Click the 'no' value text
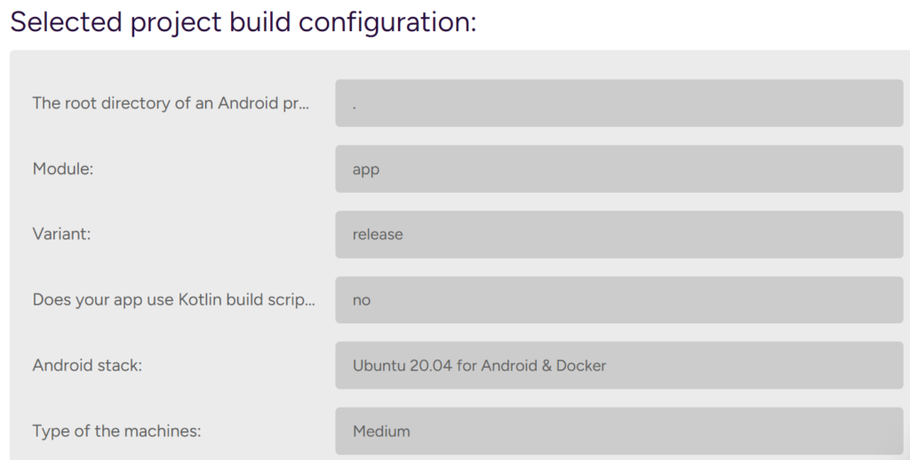 [362, 300]
